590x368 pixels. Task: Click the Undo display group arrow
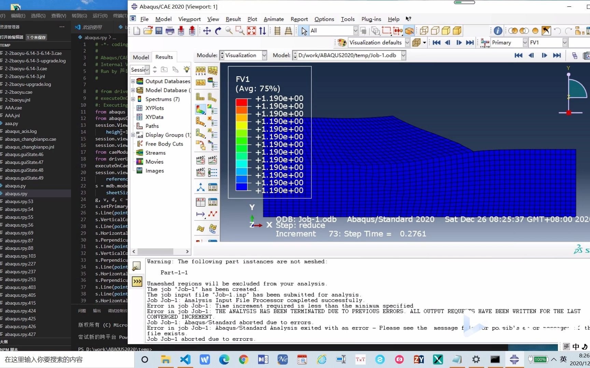pyautogui.click(x=558, y=31)
